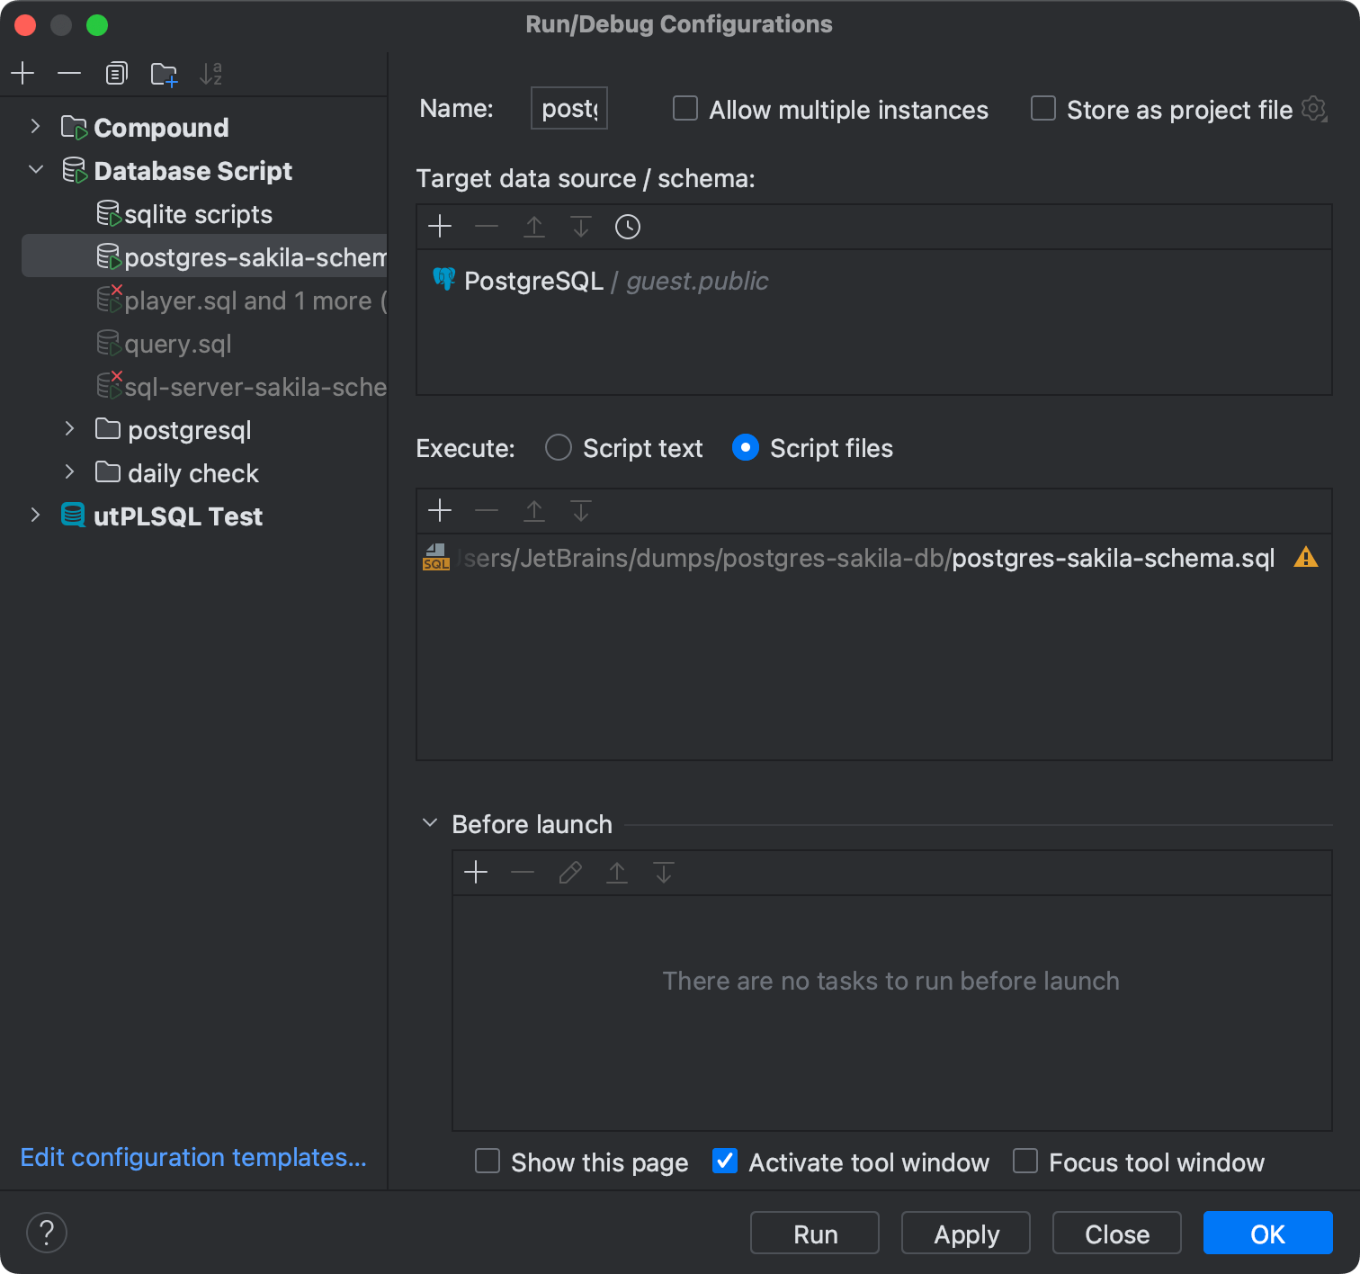Open the Store as project file gear
This screenshot has width=1360, height=1274.
click(1314, 109)
